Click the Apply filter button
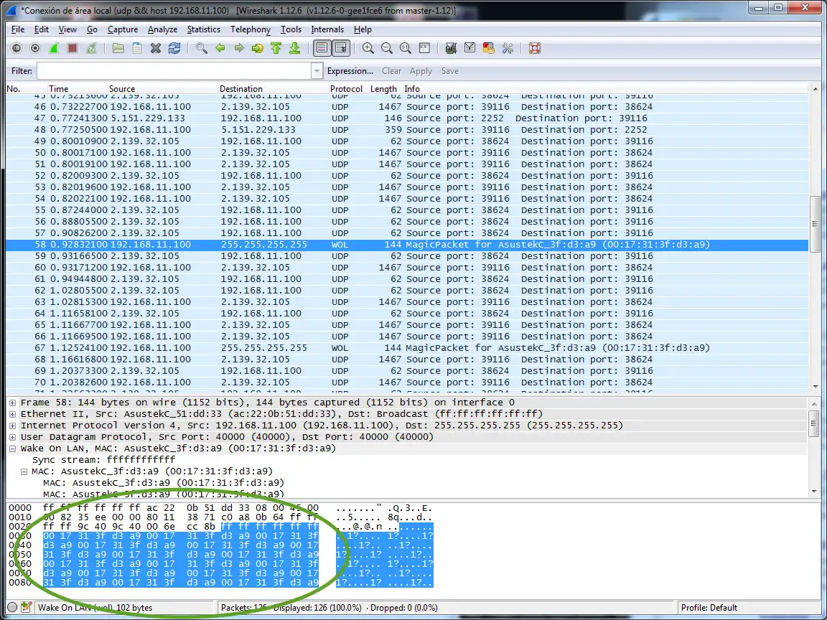827x620 pixels. click(x=421, y=70)
